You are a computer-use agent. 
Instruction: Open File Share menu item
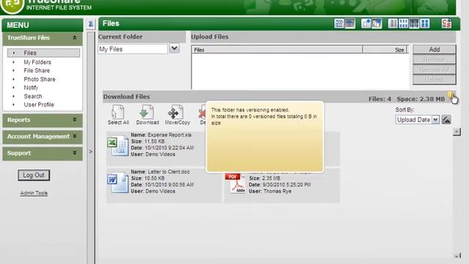37,70
